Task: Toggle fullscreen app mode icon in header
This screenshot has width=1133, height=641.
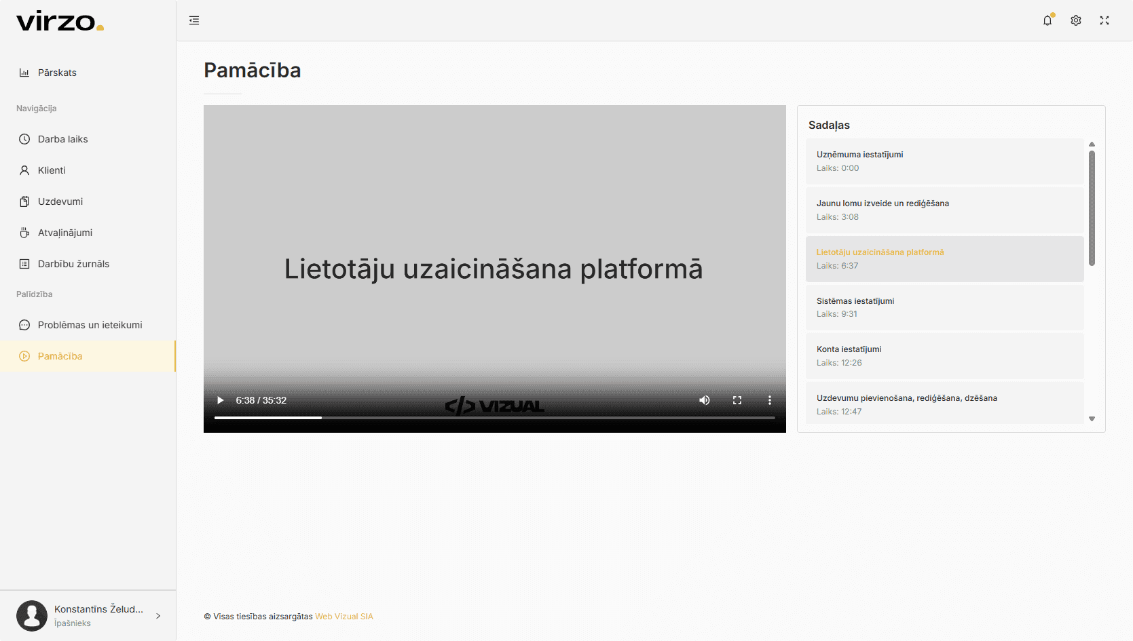Action: pos(1104,20)
